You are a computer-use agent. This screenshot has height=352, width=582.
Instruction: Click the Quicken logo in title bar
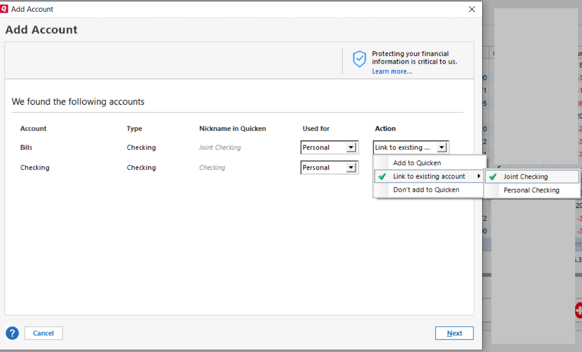[x=4, y=9]
